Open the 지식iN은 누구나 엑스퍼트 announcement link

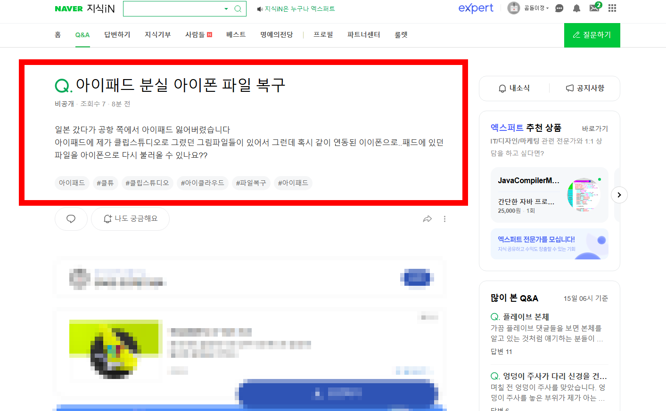coord(300,9)
